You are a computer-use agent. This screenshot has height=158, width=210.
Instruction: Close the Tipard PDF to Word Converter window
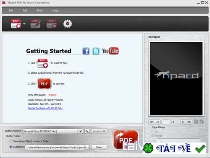207,3
